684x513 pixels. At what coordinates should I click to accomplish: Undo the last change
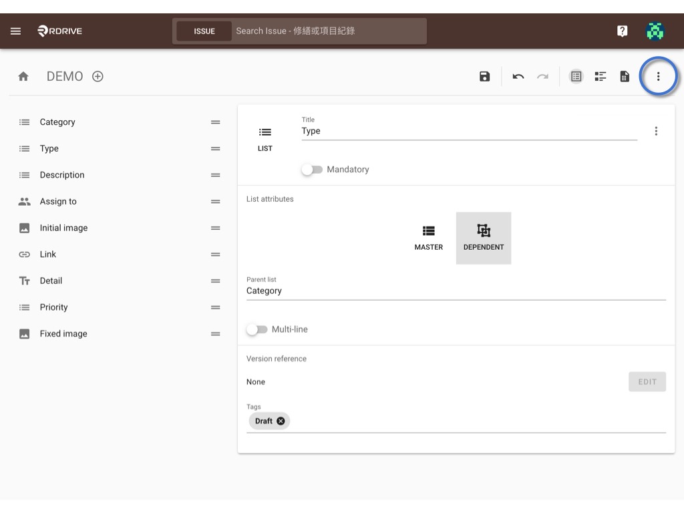[x=518, y=76]
